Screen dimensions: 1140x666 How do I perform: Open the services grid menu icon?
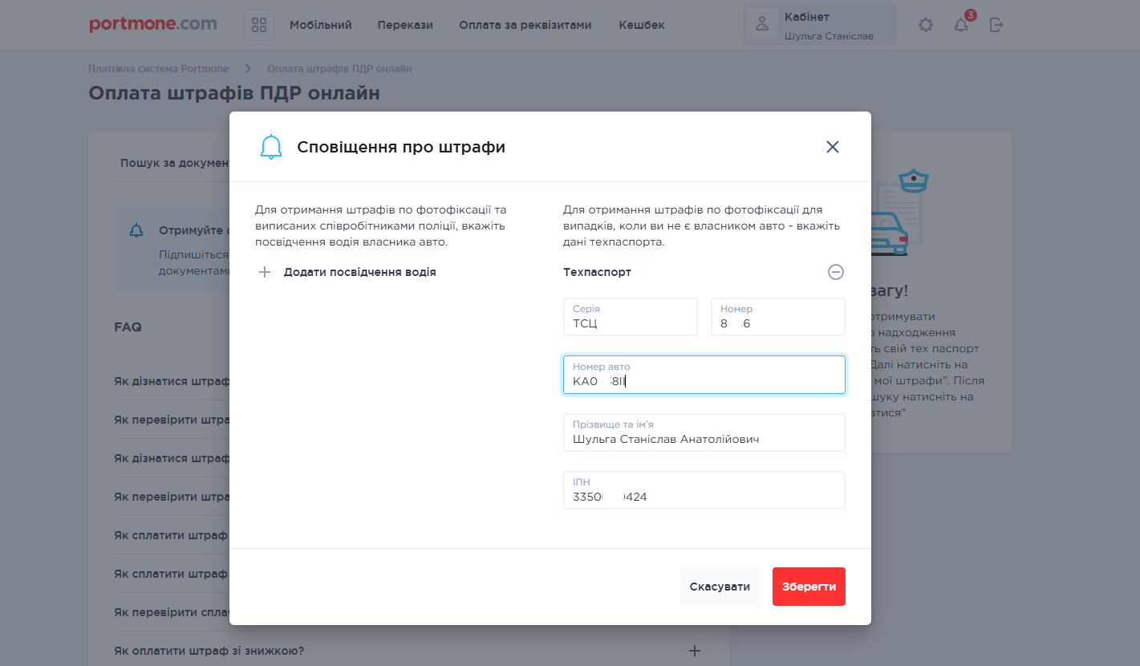tap(259, 25)
